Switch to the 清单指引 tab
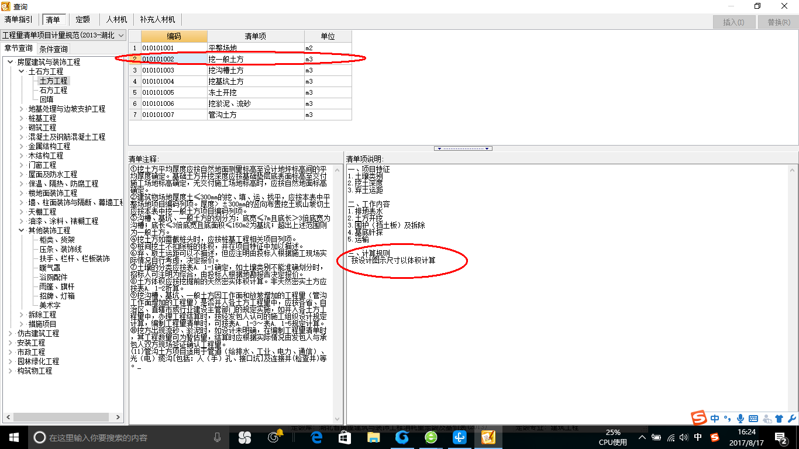This screenshot has width=799, height=449. (x=19, y=20)
